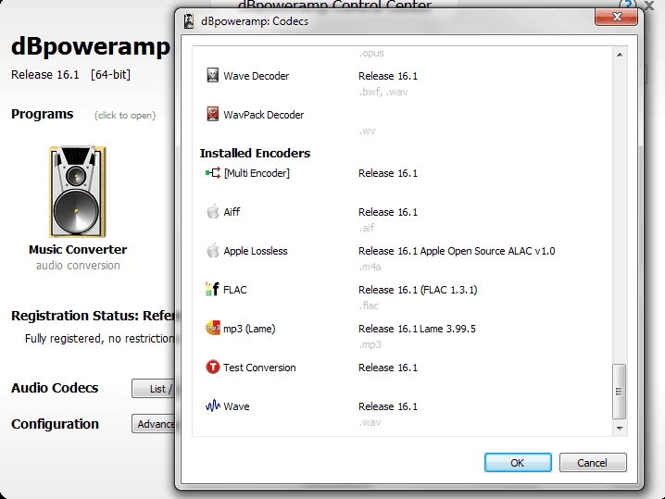Click the '.m4a' extension text
The width and height of the screenshot is (665, 499).
tap(370, 268)
